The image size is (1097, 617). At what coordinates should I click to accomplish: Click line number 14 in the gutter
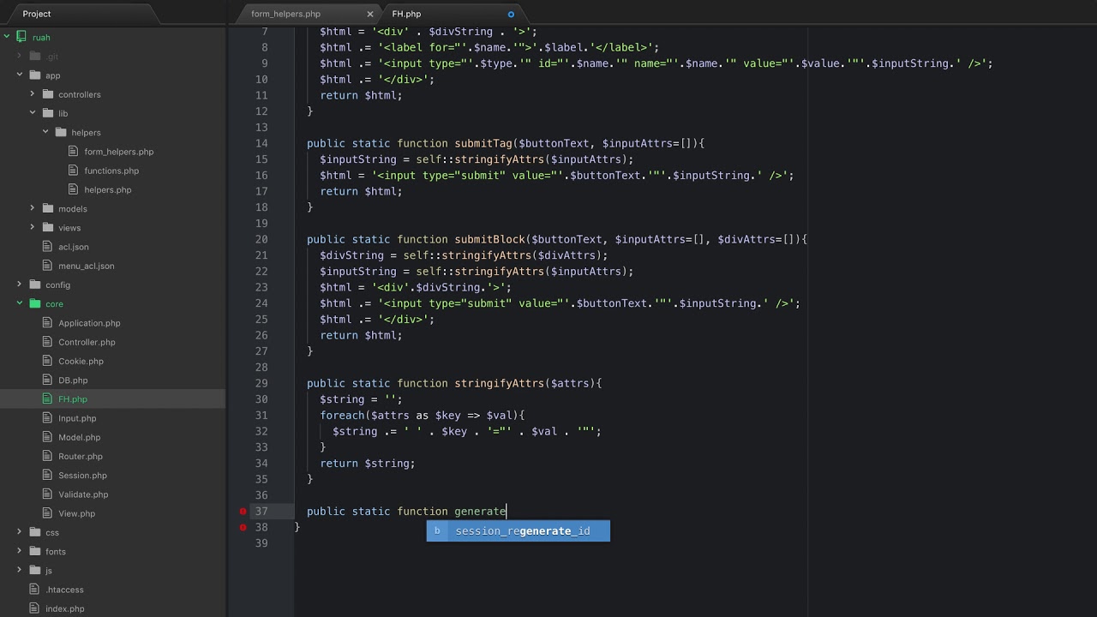coord(261,143)
